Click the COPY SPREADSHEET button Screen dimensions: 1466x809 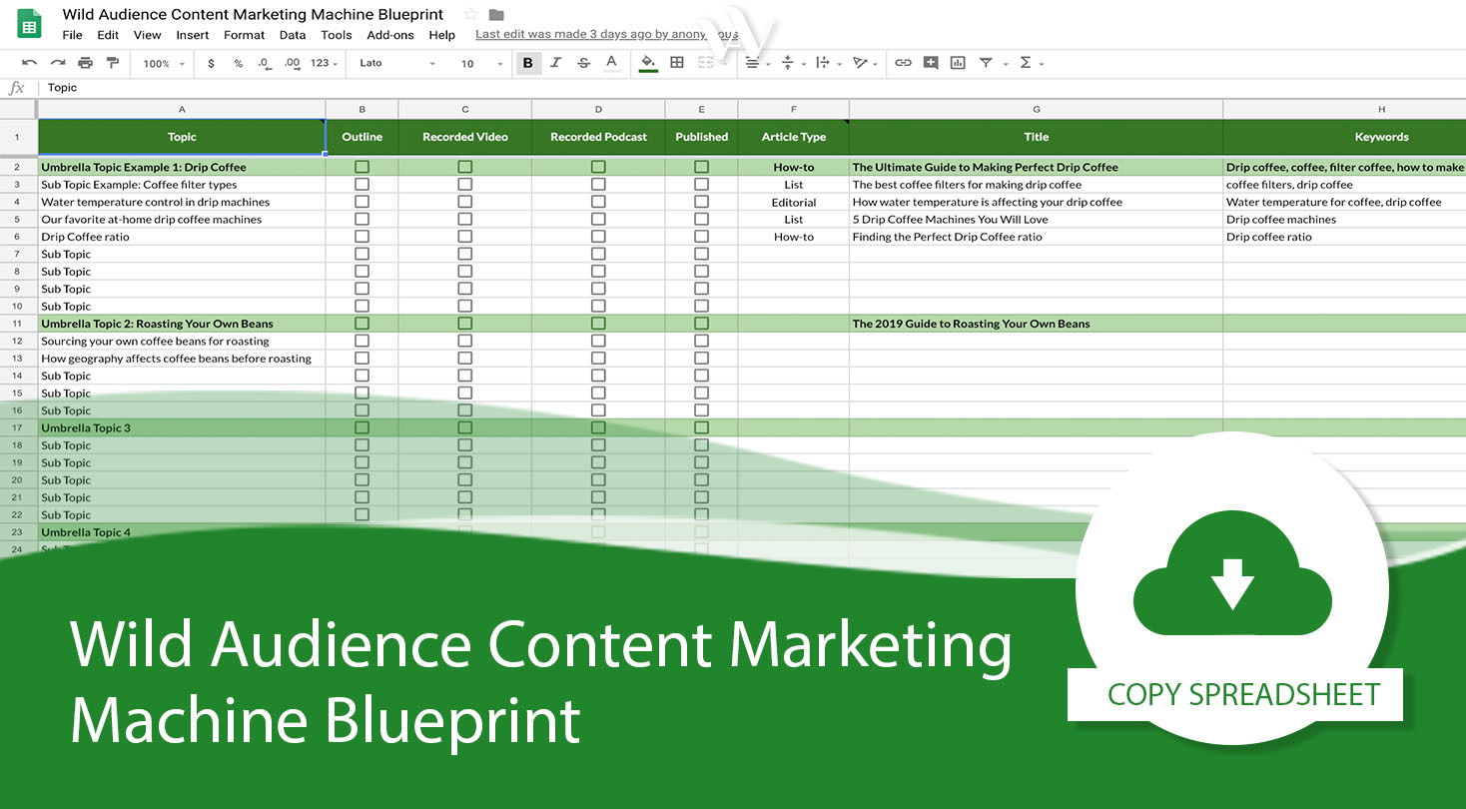tap(1235, 694)
